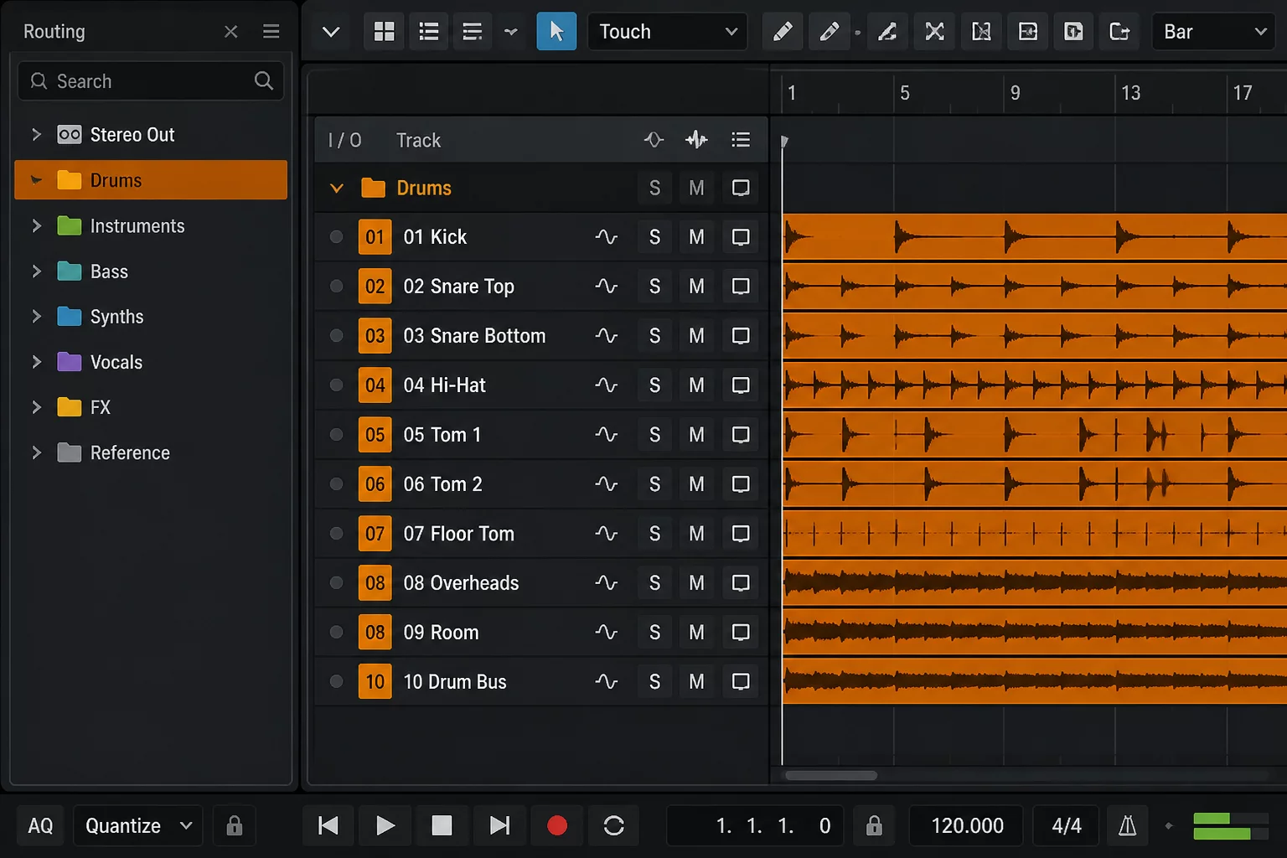Select the Reference folder item

click(151, 452)
